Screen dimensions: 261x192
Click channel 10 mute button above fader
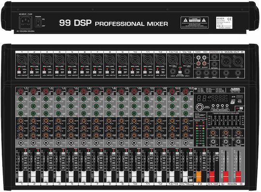[x=139, y=153]
